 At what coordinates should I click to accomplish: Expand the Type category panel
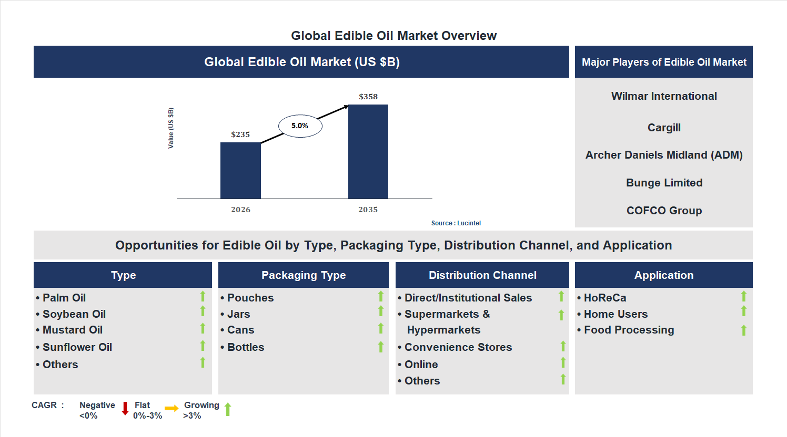pyautogui.click(x=123, y=275)
